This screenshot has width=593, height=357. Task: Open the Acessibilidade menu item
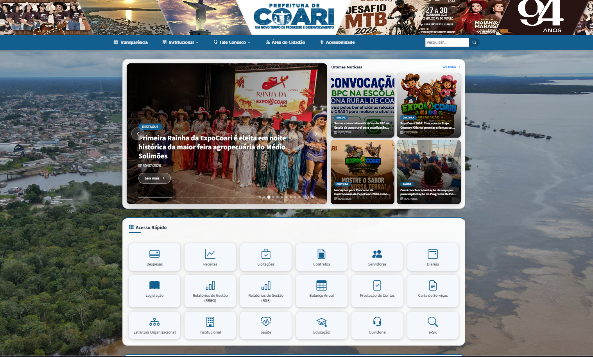pos(337,42)
